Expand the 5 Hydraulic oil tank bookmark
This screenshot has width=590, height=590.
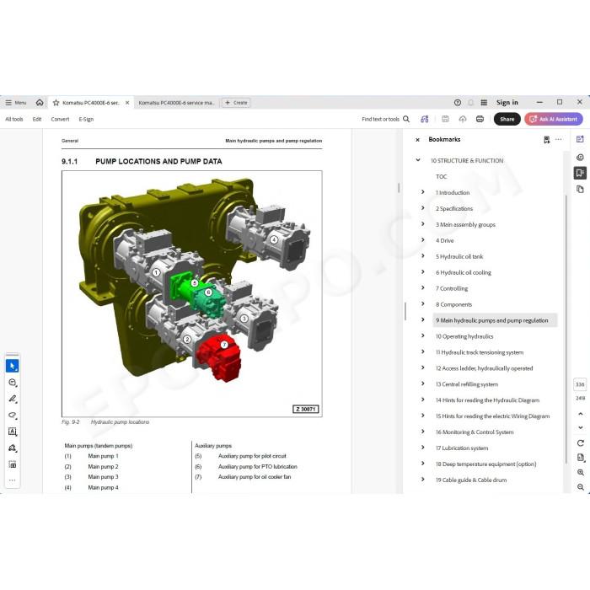point(423,256)
